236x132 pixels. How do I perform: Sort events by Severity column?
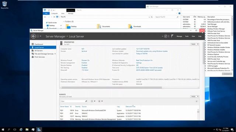[x=78, y=107]
